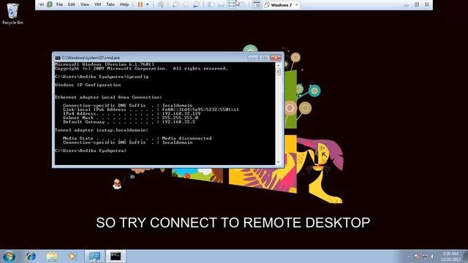The image size is (468, 263).
Task: Click the 'Media disconnected' text
Action: [187, 138]
